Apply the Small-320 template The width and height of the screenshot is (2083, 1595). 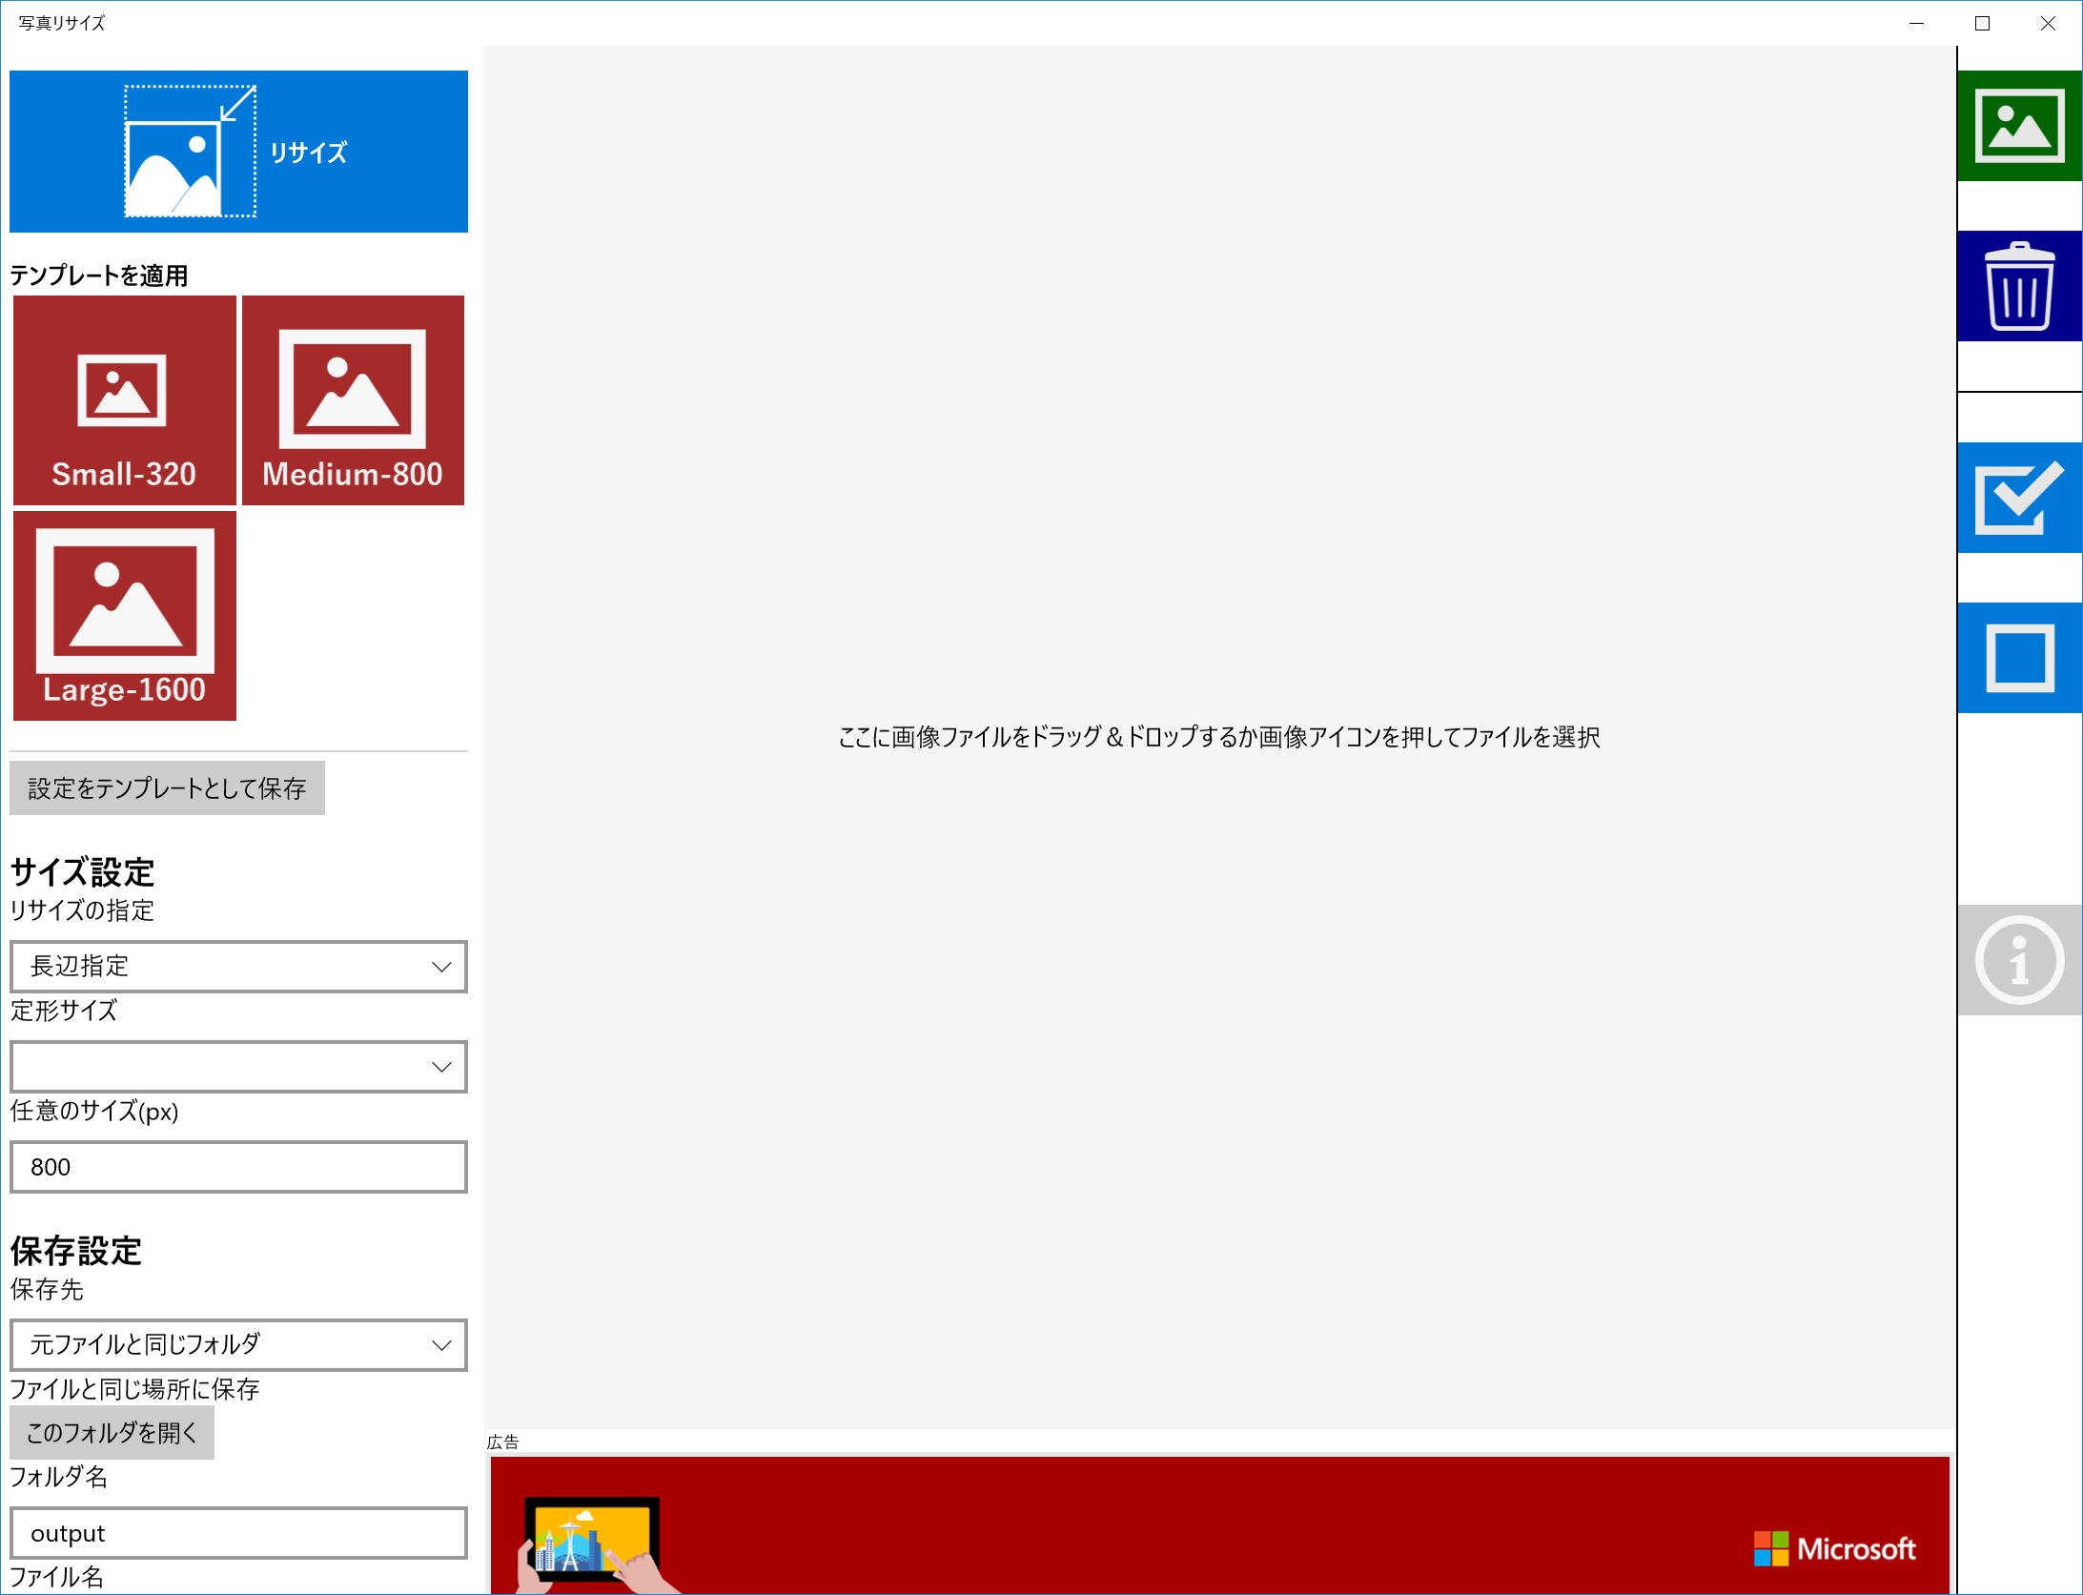[x=125, y=400]
